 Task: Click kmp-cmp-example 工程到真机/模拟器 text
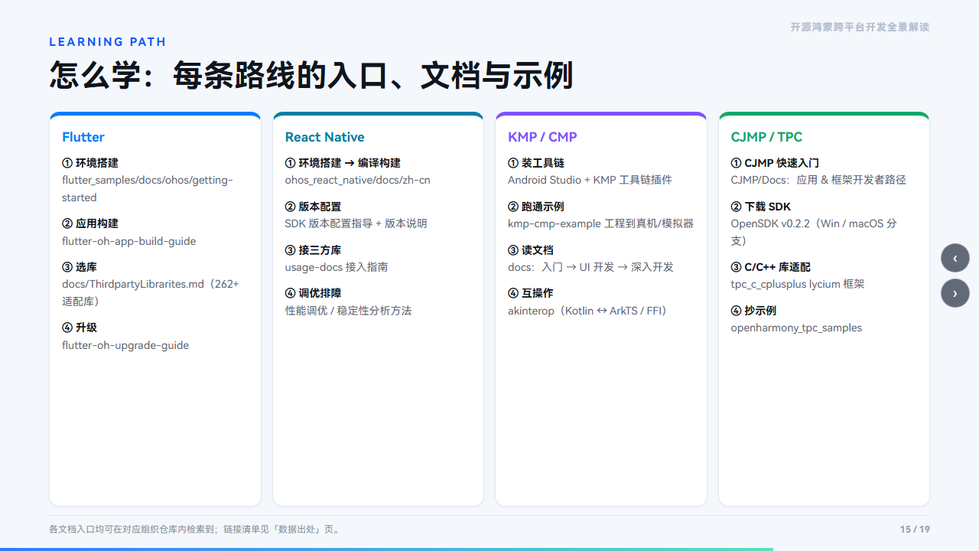pyautogui.click(x=601, y=223)
